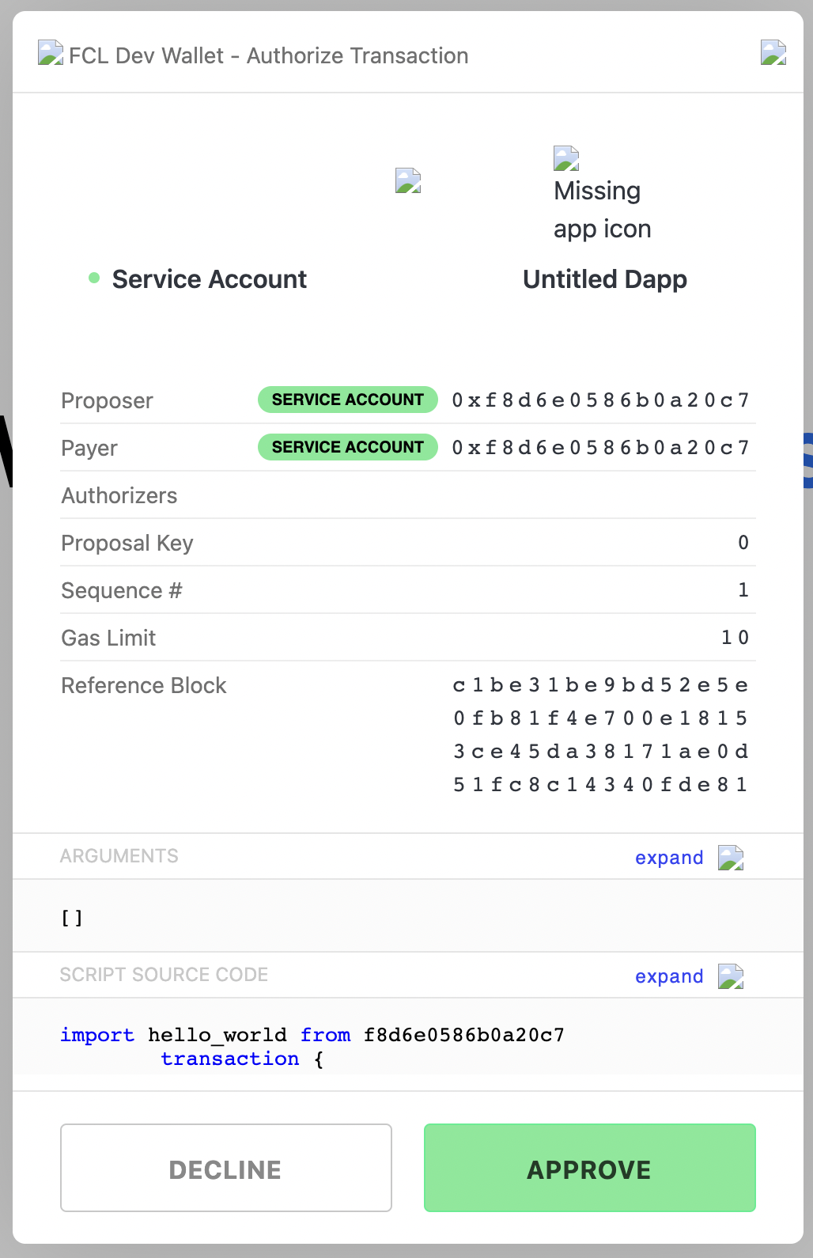
Task: Collapse the empty arguments list display
Action: coord(71,916)
